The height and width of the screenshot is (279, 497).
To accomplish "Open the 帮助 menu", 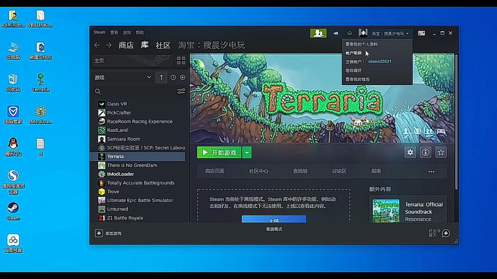I will click(140, 32).
